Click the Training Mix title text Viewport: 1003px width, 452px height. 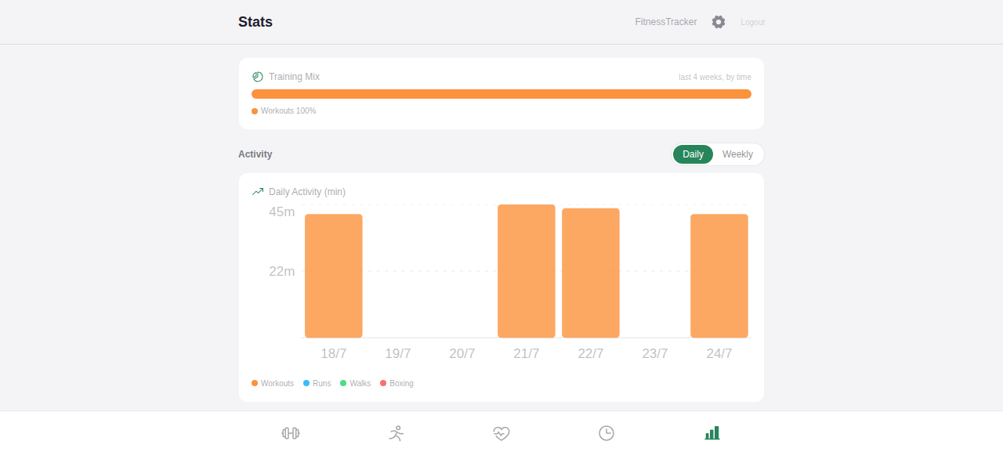pos(294,77)
